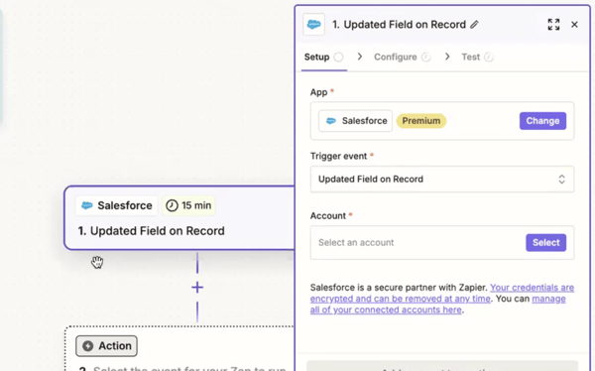Open the Trigger event dropdown
The image size is (595, 371).
tap(442, 180)
